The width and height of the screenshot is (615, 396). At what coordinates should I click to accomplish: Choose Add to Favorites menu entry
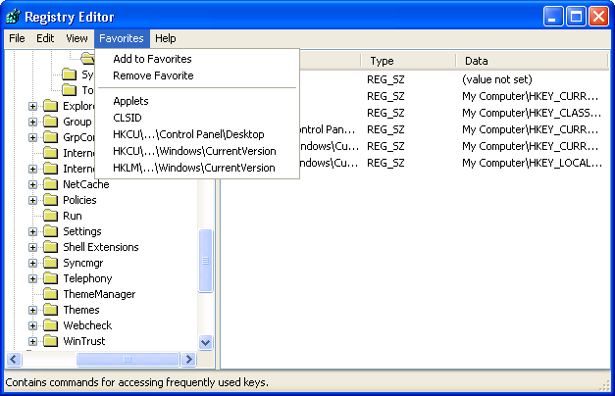coord(152,59)
